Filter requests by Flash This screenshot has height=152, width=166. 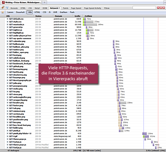click(72, 12)
